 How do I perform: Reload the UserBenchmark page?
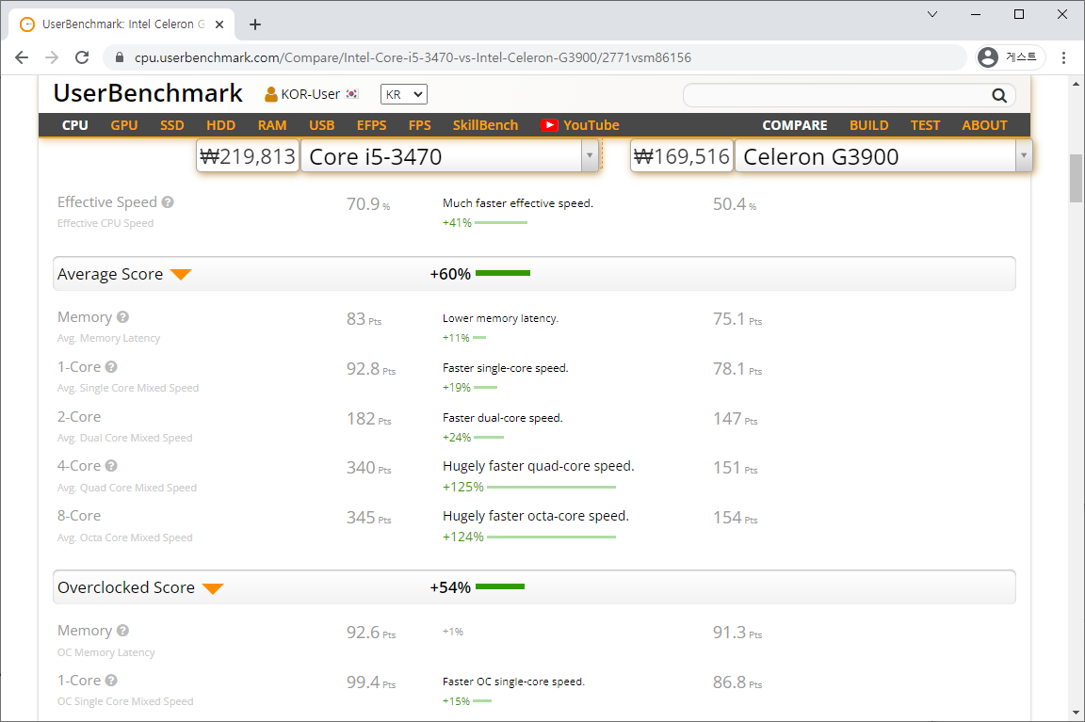(82, 57)
